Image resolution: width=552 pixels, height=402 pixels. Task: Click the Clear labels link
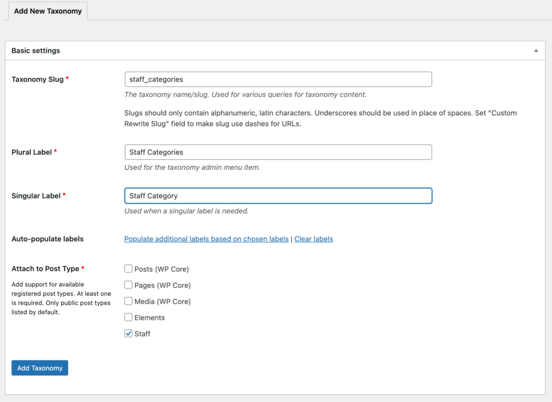click(x=313, y=239)
